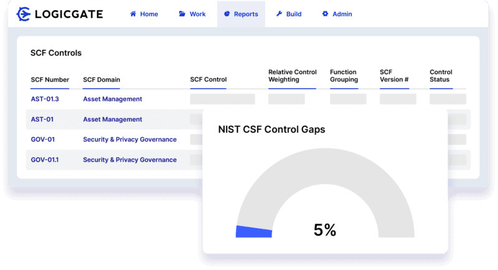The width and height of the screenshot is (498, 270).
Task: Click the 5% gauge value
Action: click(325, 230)
